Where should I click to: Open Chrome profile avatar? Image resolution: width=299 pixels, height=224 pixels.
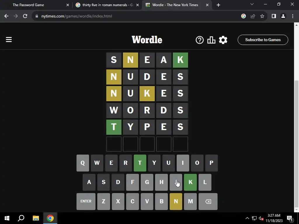(x=283, y=16)
